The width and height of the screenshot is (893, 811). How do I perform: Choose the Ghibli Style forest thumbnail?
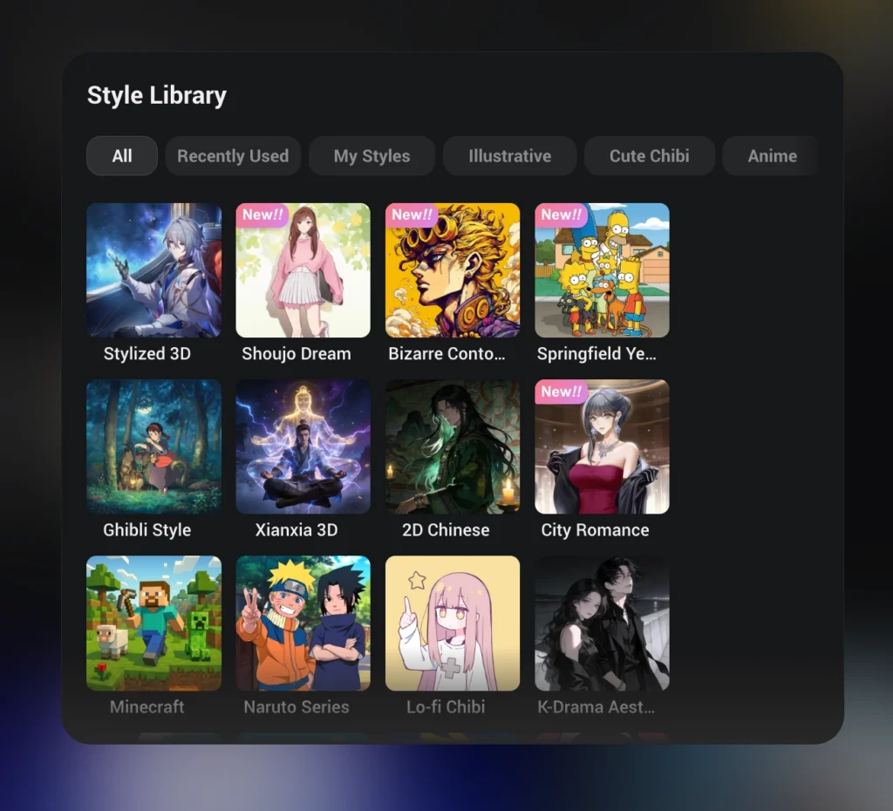coord(153,446)
